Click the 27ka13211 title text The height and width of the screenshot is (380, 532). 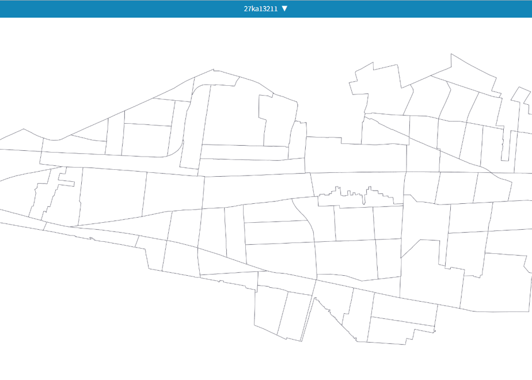click(x=261, y=9)
